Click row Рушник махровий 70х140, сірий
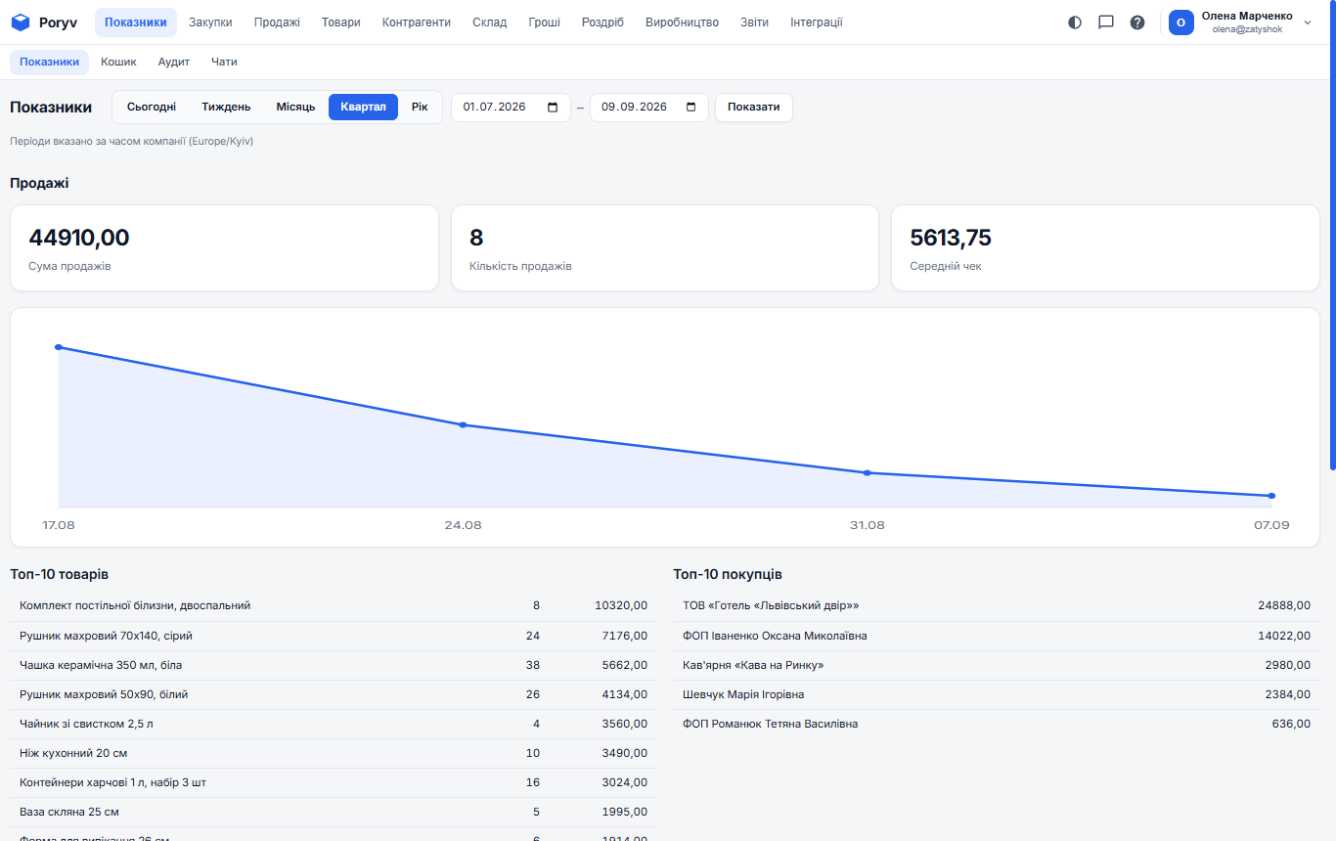The height and width of the screenshot is (841, 1336). tap(334, 636)
